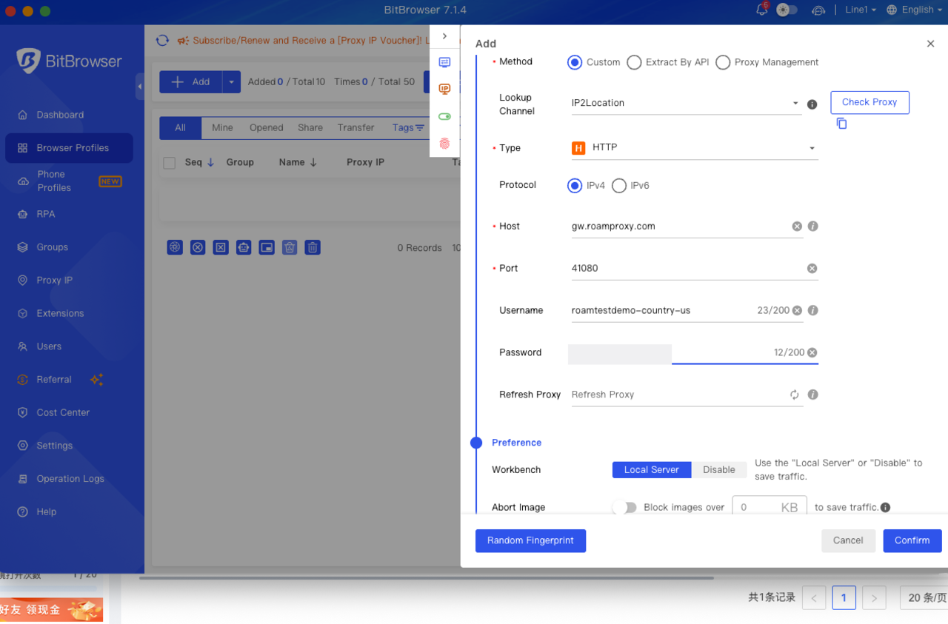
Task: Clear the Host field with its X icon
Action: [x=797, y=227]
